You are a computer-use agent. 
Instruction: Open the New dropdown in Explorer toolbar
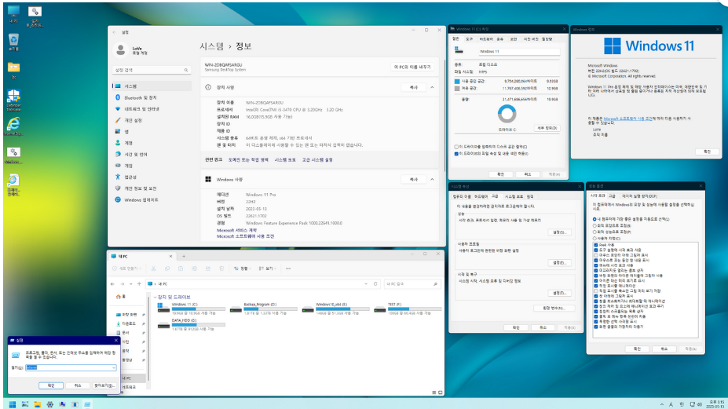(126, 268)
